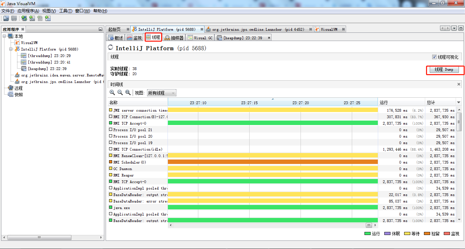This screenshot has width=465, height=249.
Task: Switch to the 监视 subtab
Action: click(x=134, y=38)
